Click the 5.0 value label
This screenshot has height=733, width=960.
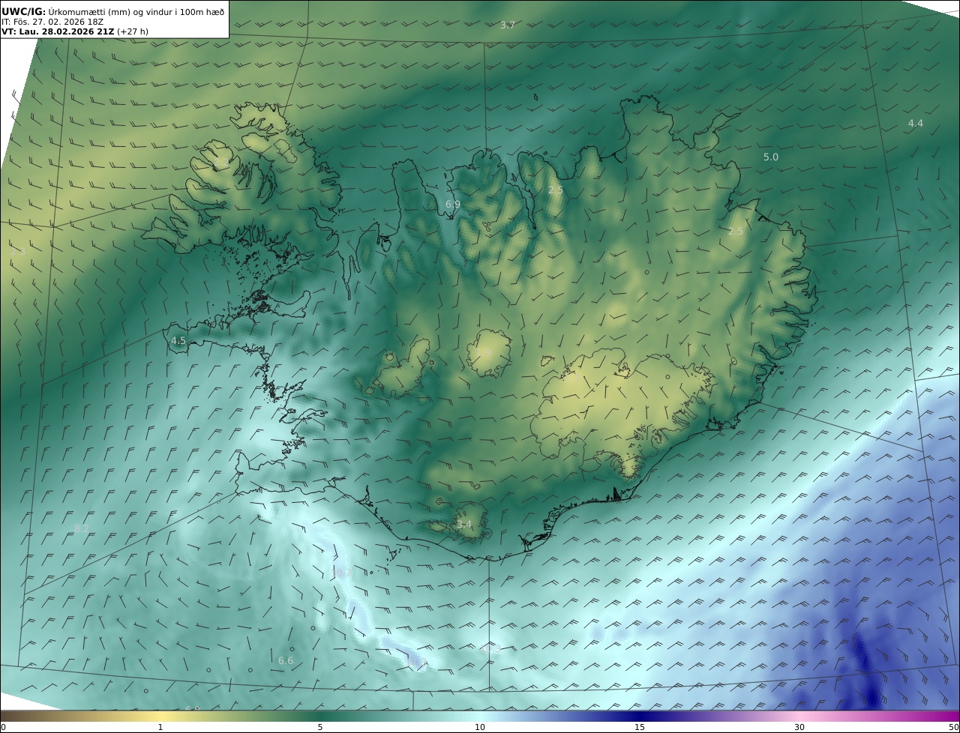771,157
